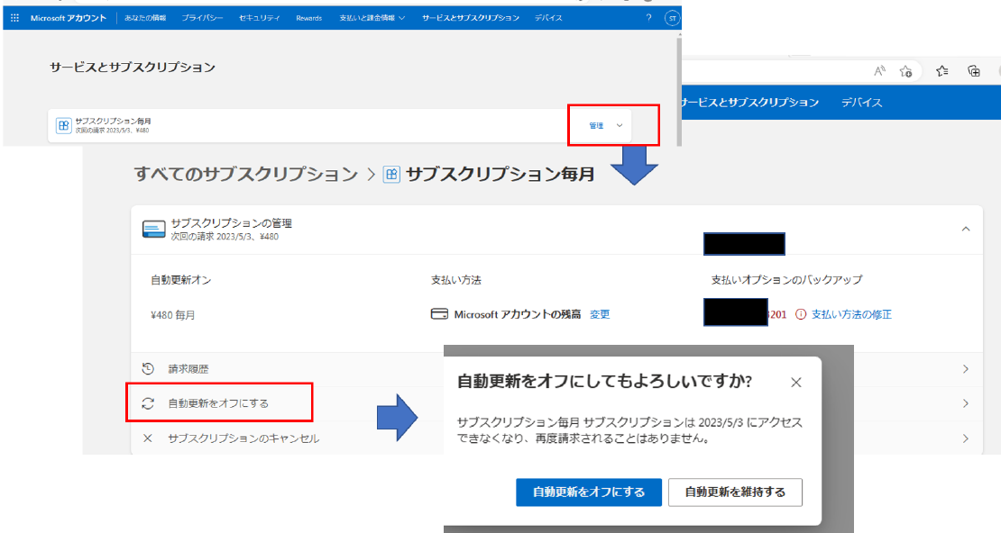Click the help question mark icon

648,18
